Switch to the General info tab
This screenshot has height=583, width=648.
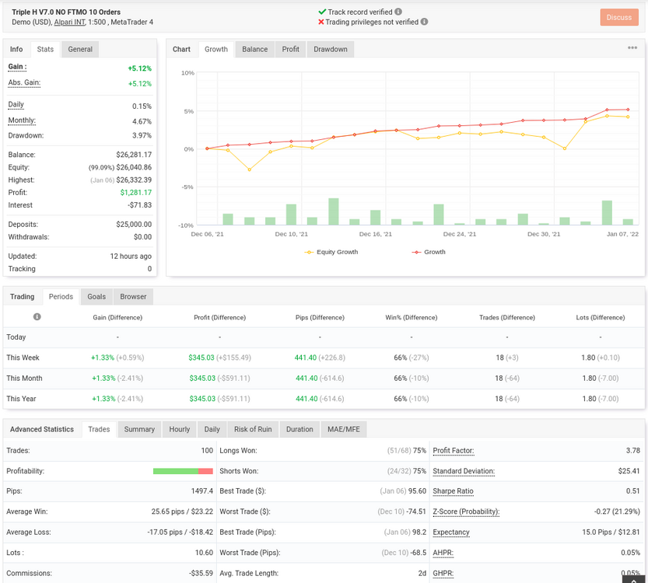80,49
